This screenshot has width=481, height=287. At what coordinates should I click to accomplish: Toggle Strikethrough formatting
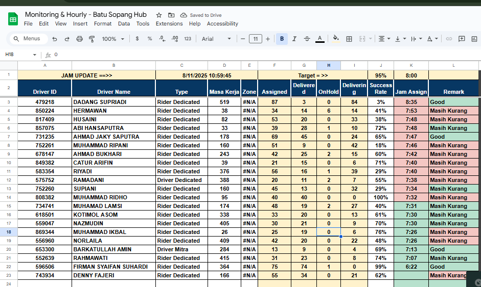coord(307,39)
